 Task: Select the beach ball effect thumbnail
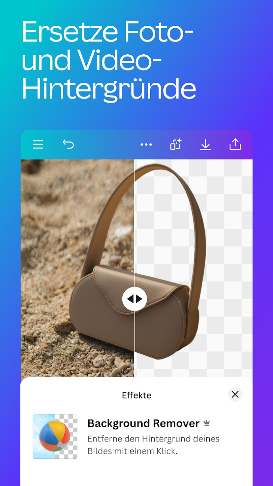point(55,437)
